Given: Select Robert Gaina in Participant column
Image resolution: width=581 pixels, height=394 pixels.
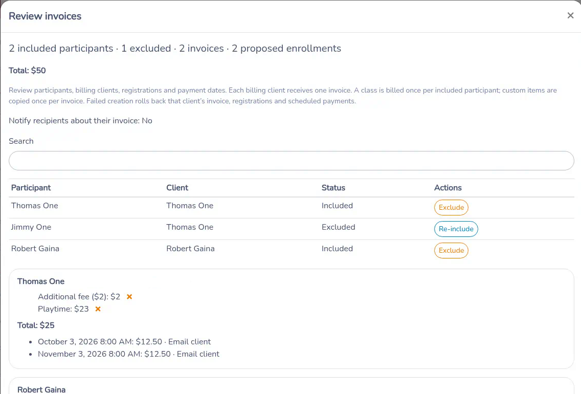Looking at the screenshot, I should point(35,249).
